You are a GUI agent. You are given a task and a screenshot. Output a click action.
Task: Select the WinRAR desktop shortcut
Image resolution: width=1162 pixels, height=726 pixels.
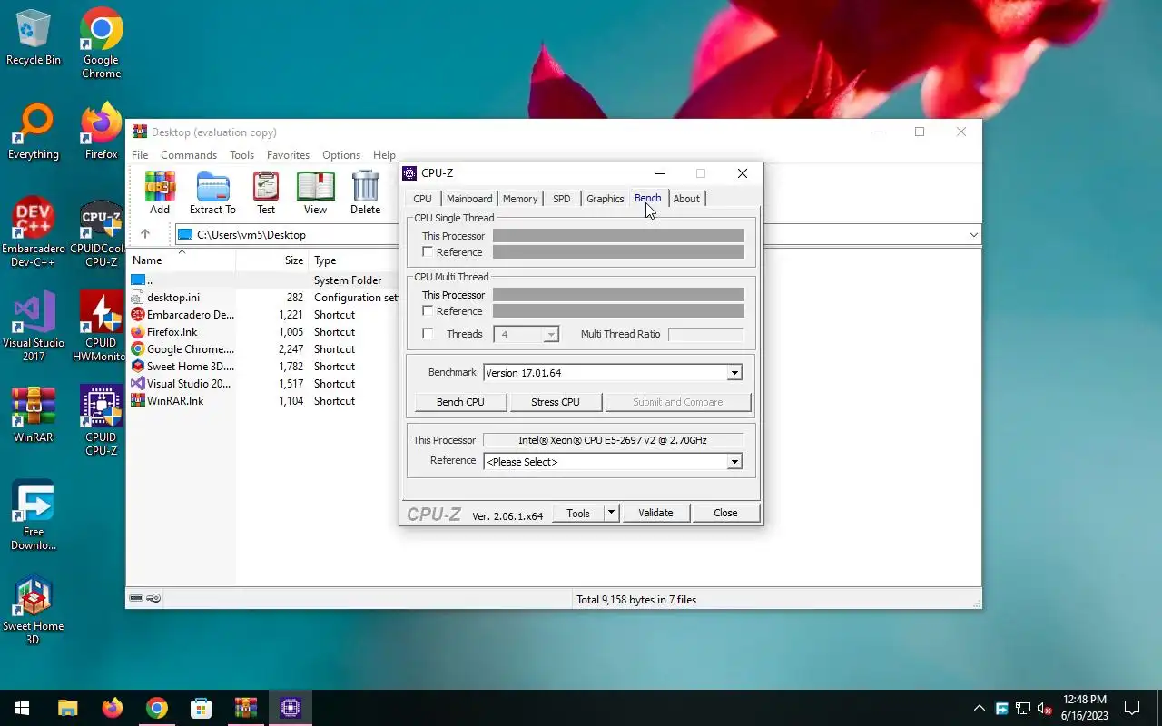34,415
